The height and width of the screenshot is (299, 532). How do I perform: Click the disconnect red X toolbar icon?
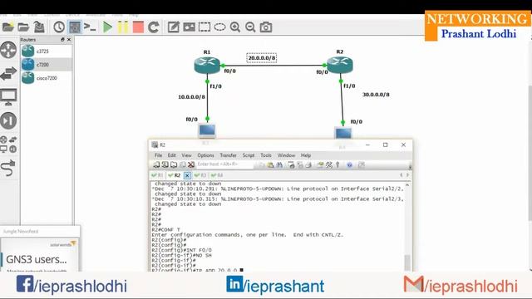191,164
